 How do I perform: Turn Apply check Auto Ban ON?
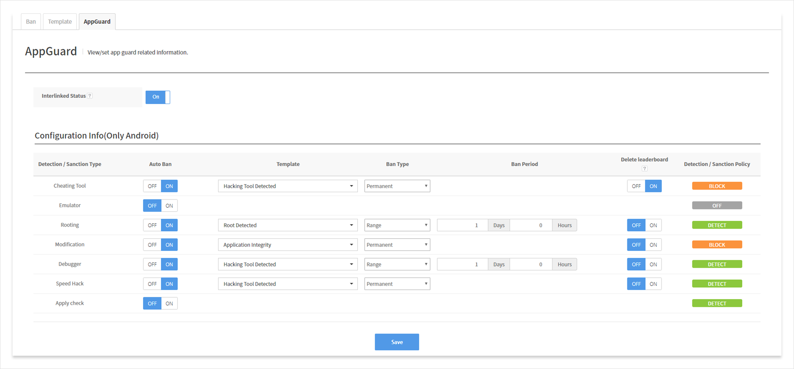click(x=169, y=303)
